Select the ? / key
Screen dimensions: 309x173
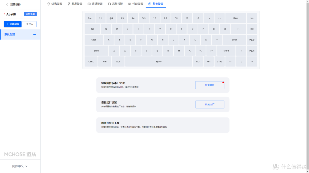[x=211, y=51]
